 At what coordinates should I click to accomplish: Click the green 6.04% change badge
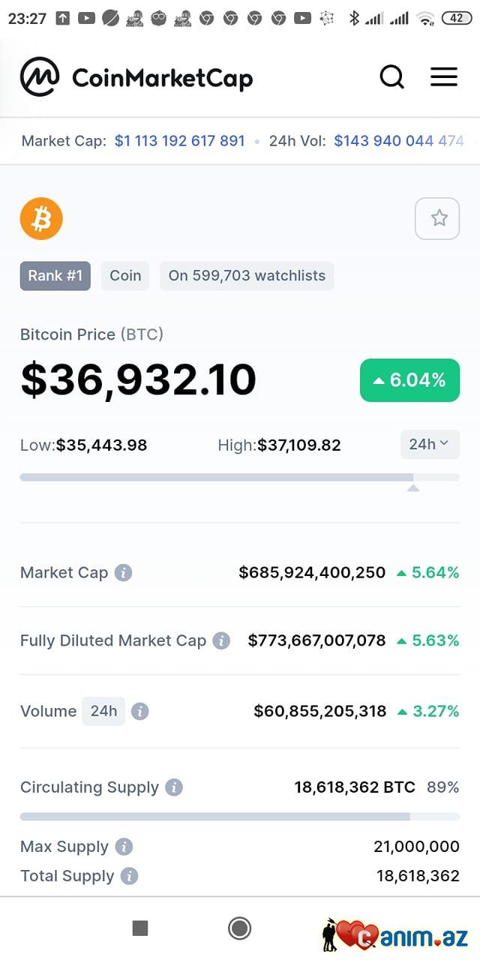pos(409,380)
